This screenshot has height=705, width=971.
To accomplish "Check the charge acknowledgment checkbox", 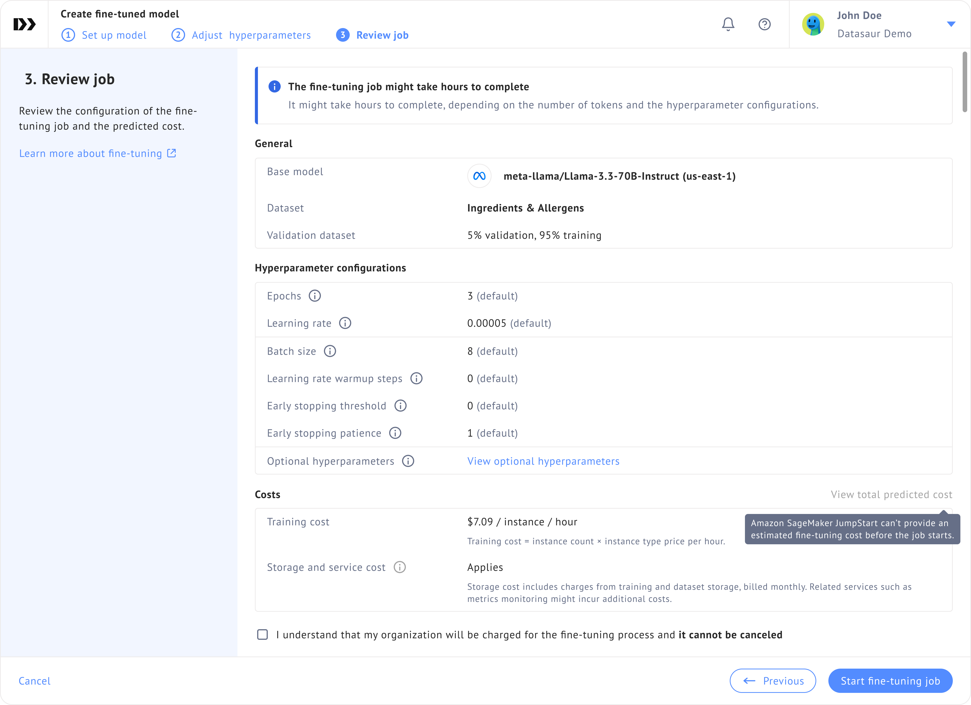I will (262, 634).
